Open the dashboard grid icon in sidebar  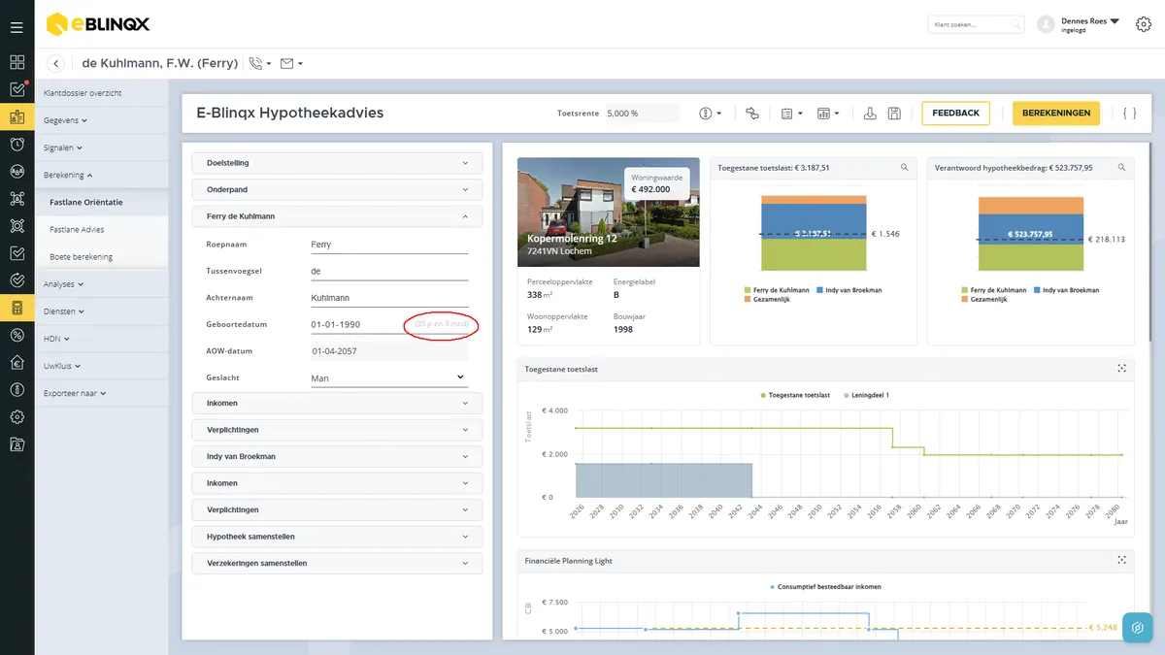(x=17, y=62)
